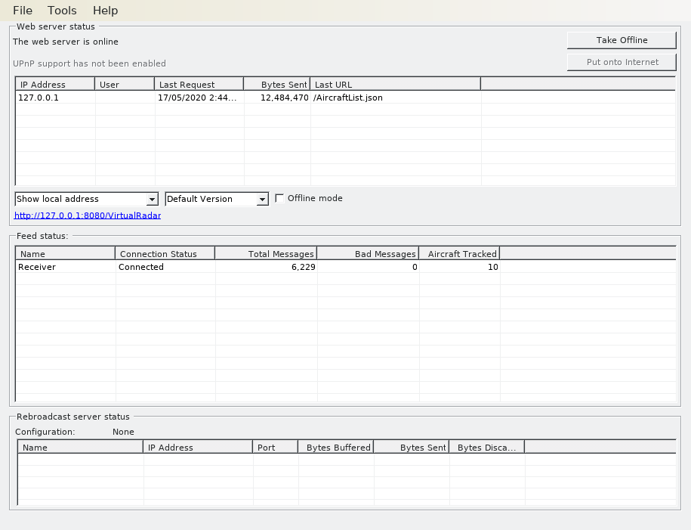This screenshot has height=530, width=691.
Task: Sort feeds by Bad Messages column
Action: (368, 254)
